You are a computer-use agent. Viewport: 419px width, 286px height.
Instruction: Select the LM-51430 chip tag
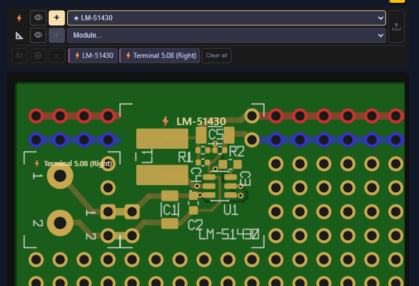click(x=93, y=56)
